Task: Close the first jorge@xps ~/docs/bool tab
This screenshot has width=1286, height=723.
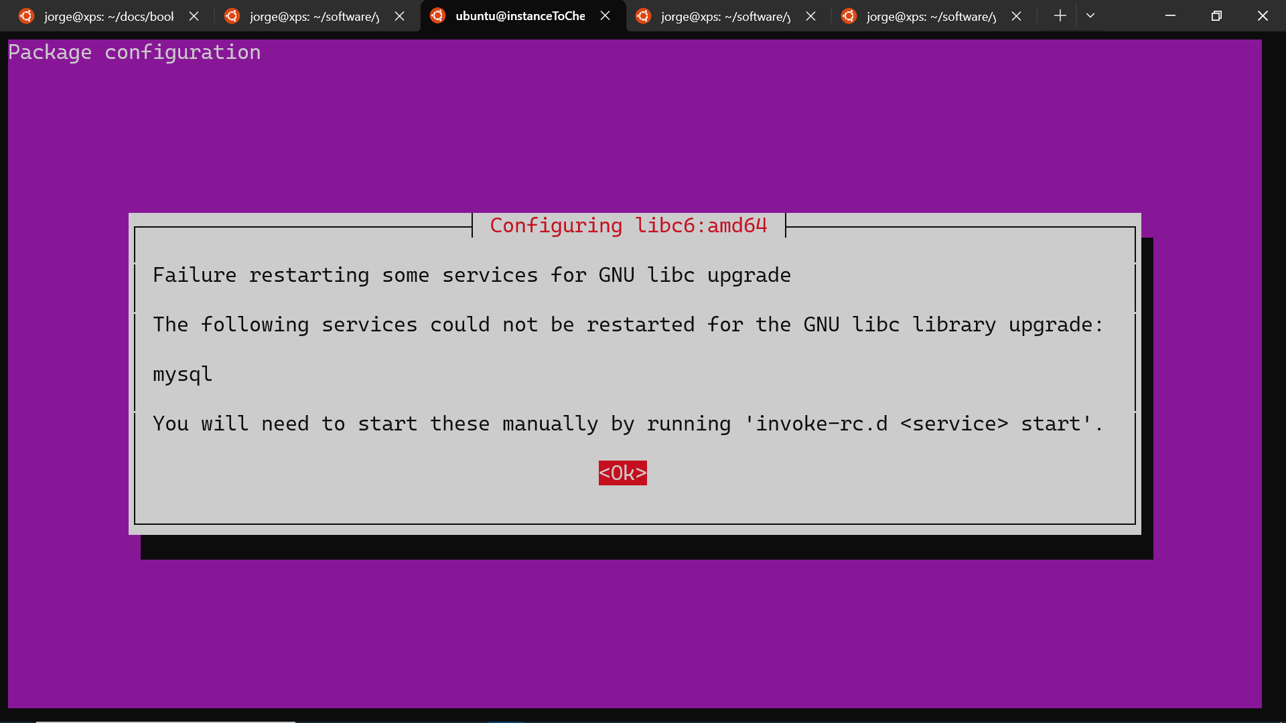Action: click(194, 16)
